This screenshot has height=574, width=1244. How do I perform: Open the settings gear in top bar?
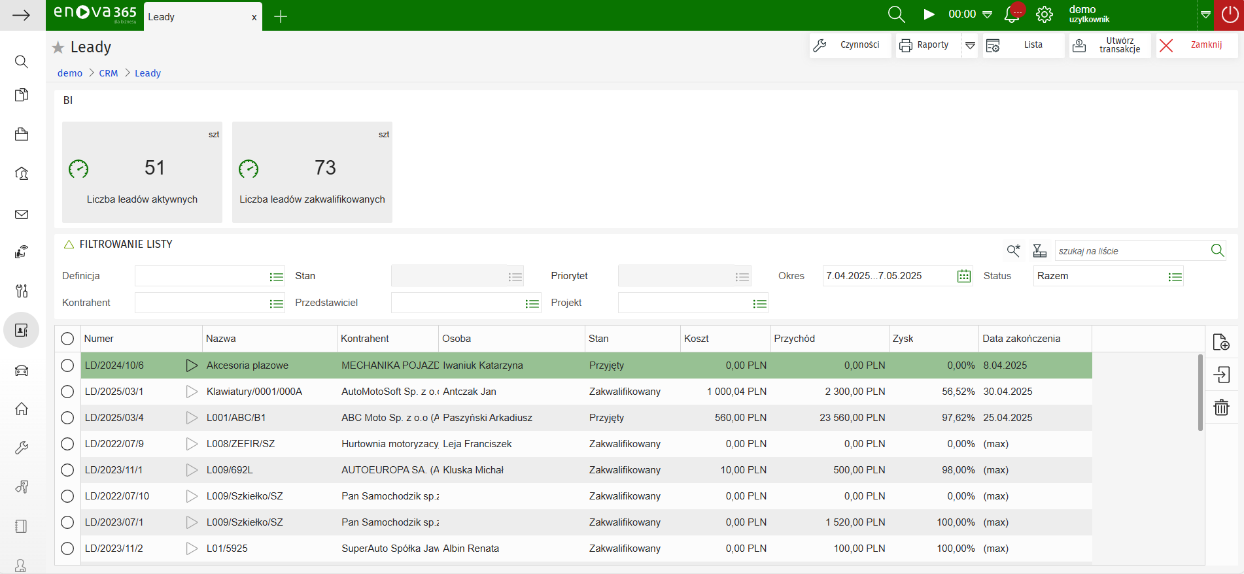1045,15
